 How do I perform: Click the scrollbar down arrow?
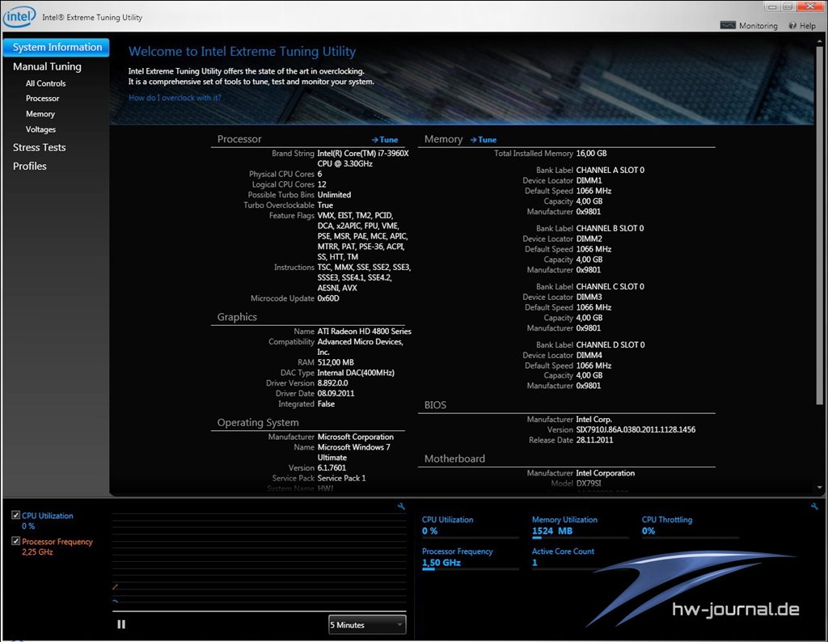click(x=820, y=488)
